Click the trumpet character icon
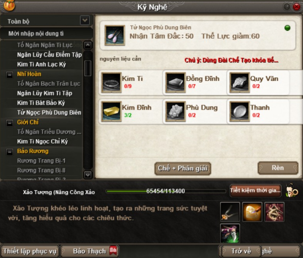Screen dimensions: 303x258 click(x=292, y=191)
